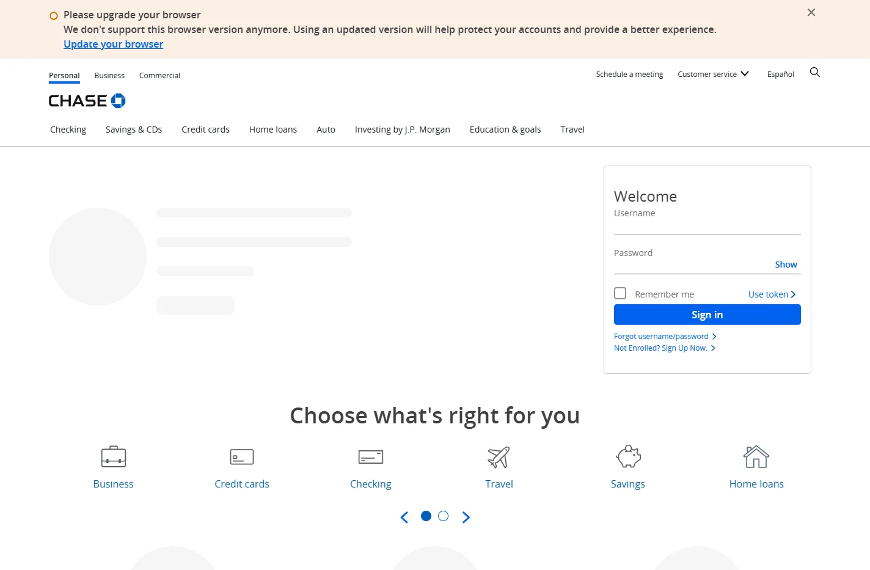870x570 pixels.
Task: Click the Chase logo
Action: 87,101
